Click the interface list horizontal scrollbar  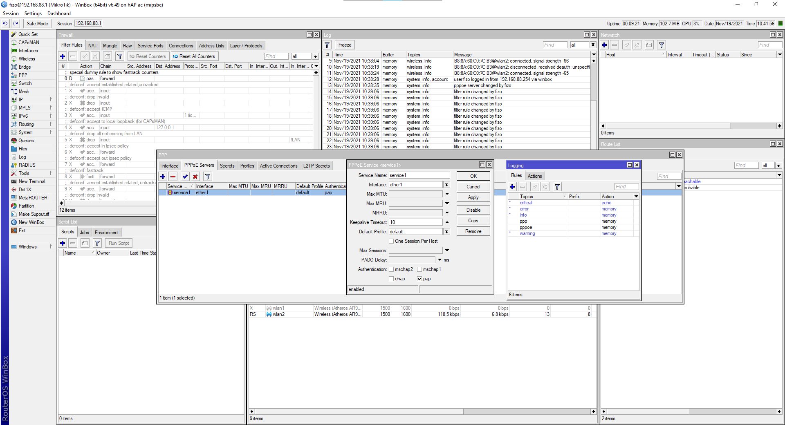(423, 412)
